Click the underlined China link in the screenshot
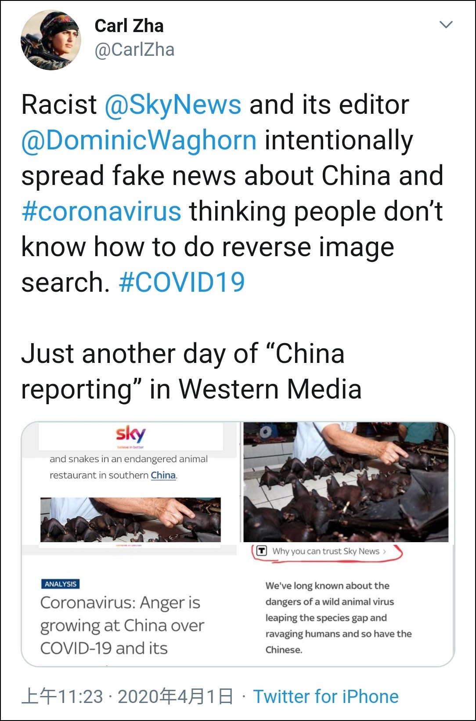Image resolution: width=476 pixels, height=721 pixels. [x=163, y=475]
